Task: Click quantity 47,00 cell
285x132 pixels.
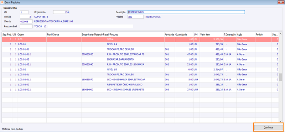Action: pyautogui.click(x=184, y=54)
